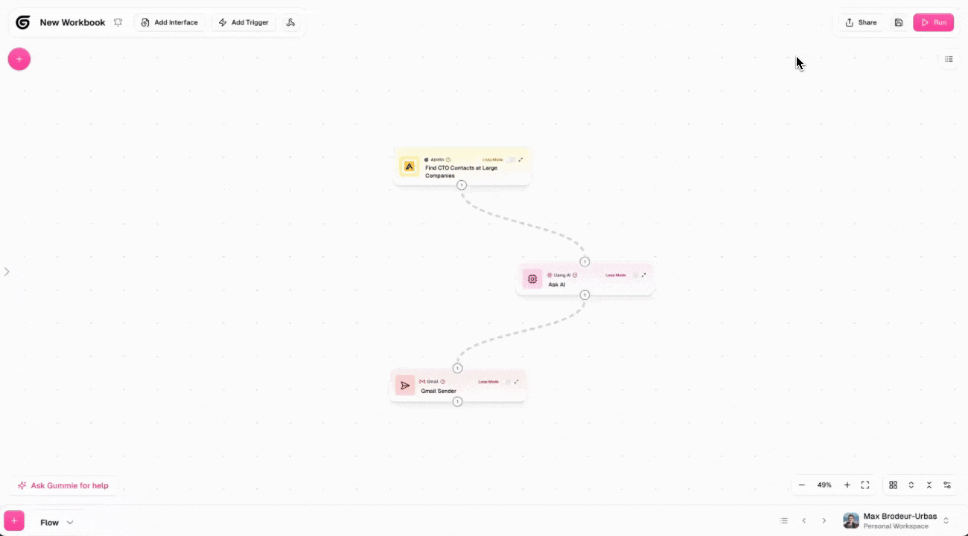Click the Gumloop logo icon
Image resolution: width=968 pixels, height=536 pixels.
(22, 22)
